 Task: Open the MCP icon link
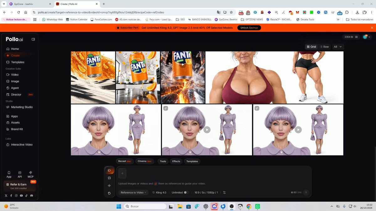[x=31, y=174]
